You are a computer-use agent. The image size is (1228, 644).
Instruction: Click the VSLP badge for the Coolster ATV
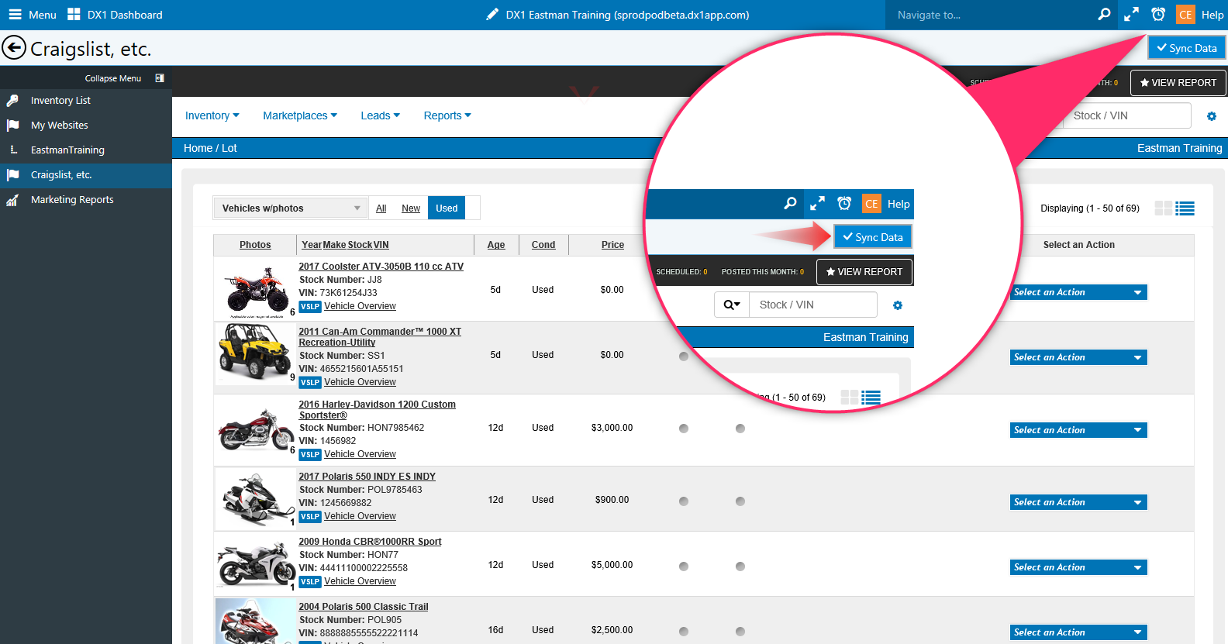tap(310, 307)
